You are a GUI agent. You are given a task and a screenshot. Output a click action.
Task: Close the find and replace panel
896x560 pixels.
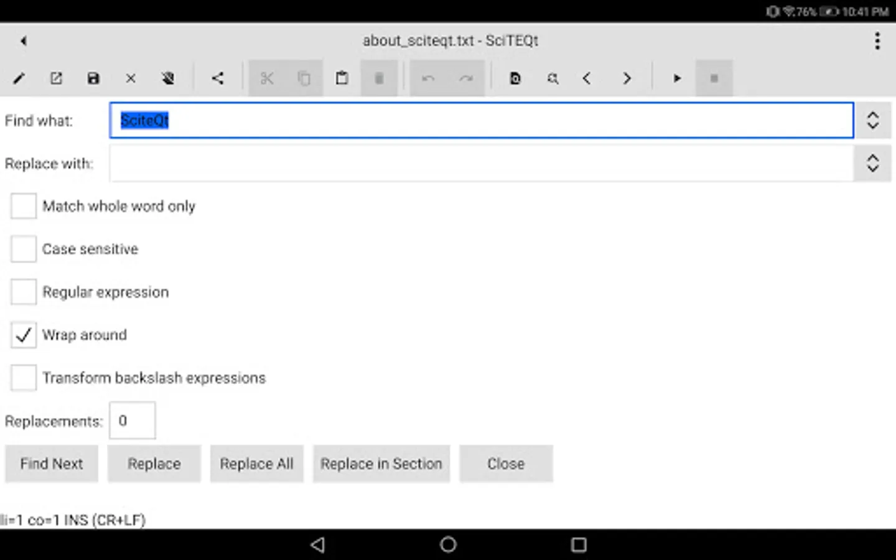tap(506, 464)
